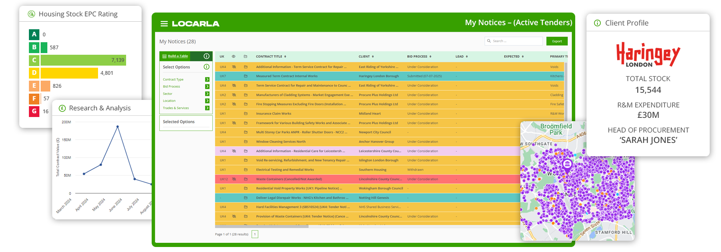Screen dimensions: 721x252
Task: Open folder for Window Cleaning Services North
Action: (246, 142)
